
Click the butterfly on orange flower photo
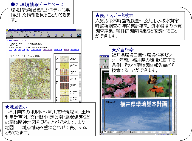pyautogui.click(x=155, y=86)
